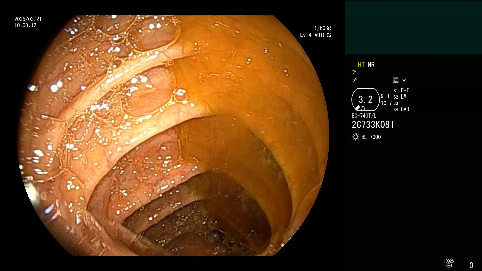Click the endoscopic live image view
This screenshot has height=271, width=482.
173,135
